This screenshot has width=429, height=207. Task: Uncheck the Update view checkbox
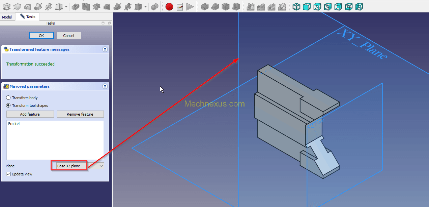[x=8, y=174]
